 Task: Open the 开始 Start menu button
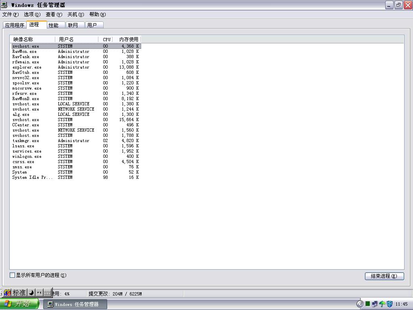click(19, 304)
